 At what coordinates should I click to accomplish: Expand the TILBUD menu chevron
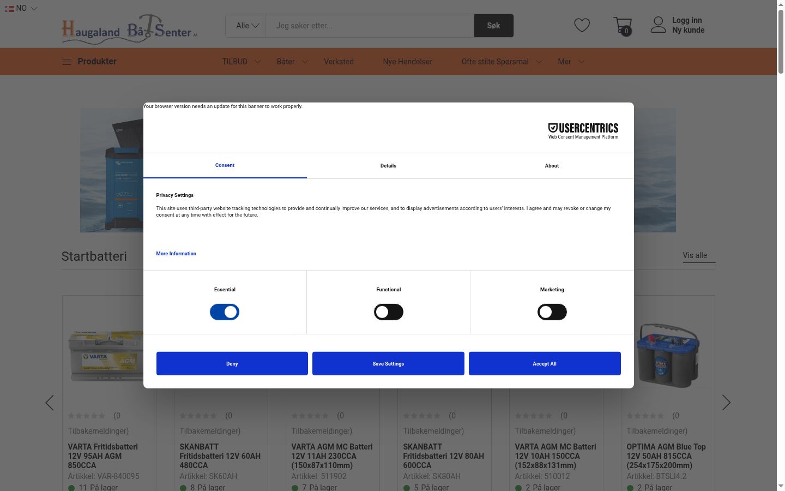(258, 62)
